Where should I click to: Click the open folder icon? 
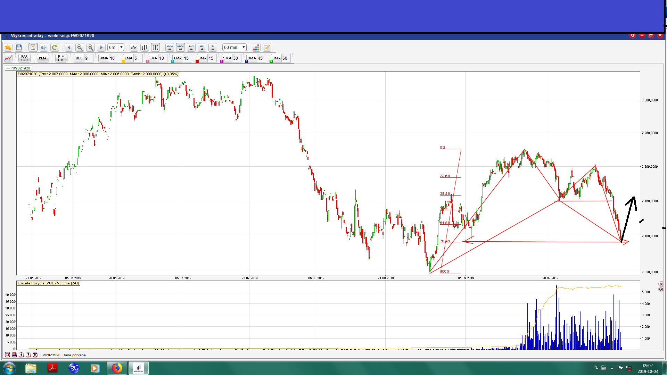click(8, 47)
